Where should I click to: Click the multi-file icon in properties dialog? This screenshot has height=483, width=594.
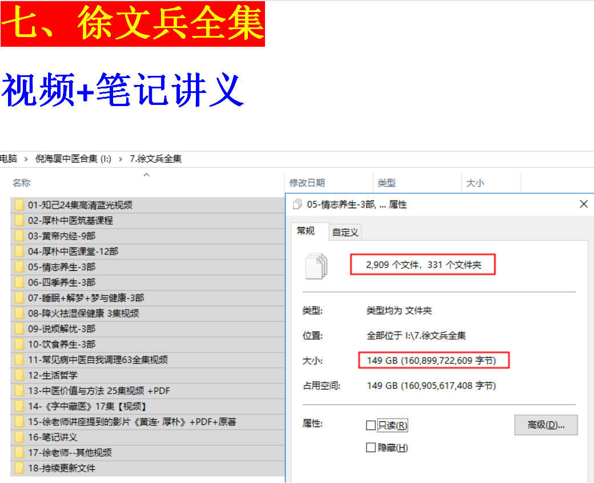(x=317, y=266)
